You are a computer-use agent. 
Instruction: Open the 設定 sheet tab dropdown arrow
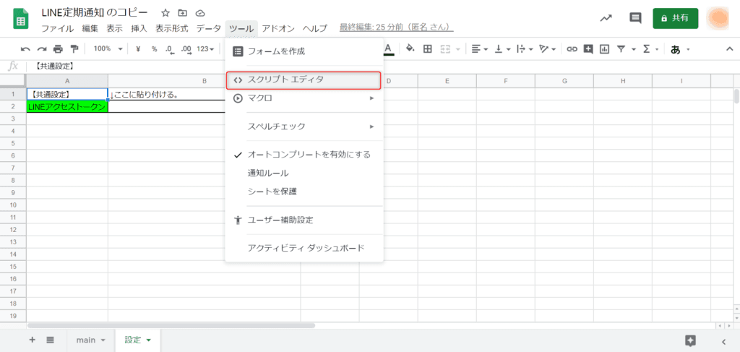coord(149,340)
